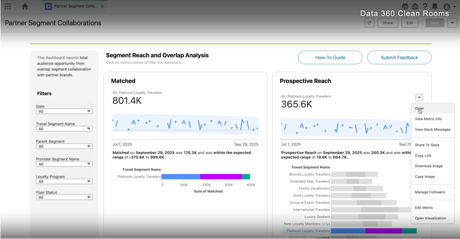Screen dimensions: 460x239
Task: Expand the Date filter dropdown
Action: click(x=64, y=111)
